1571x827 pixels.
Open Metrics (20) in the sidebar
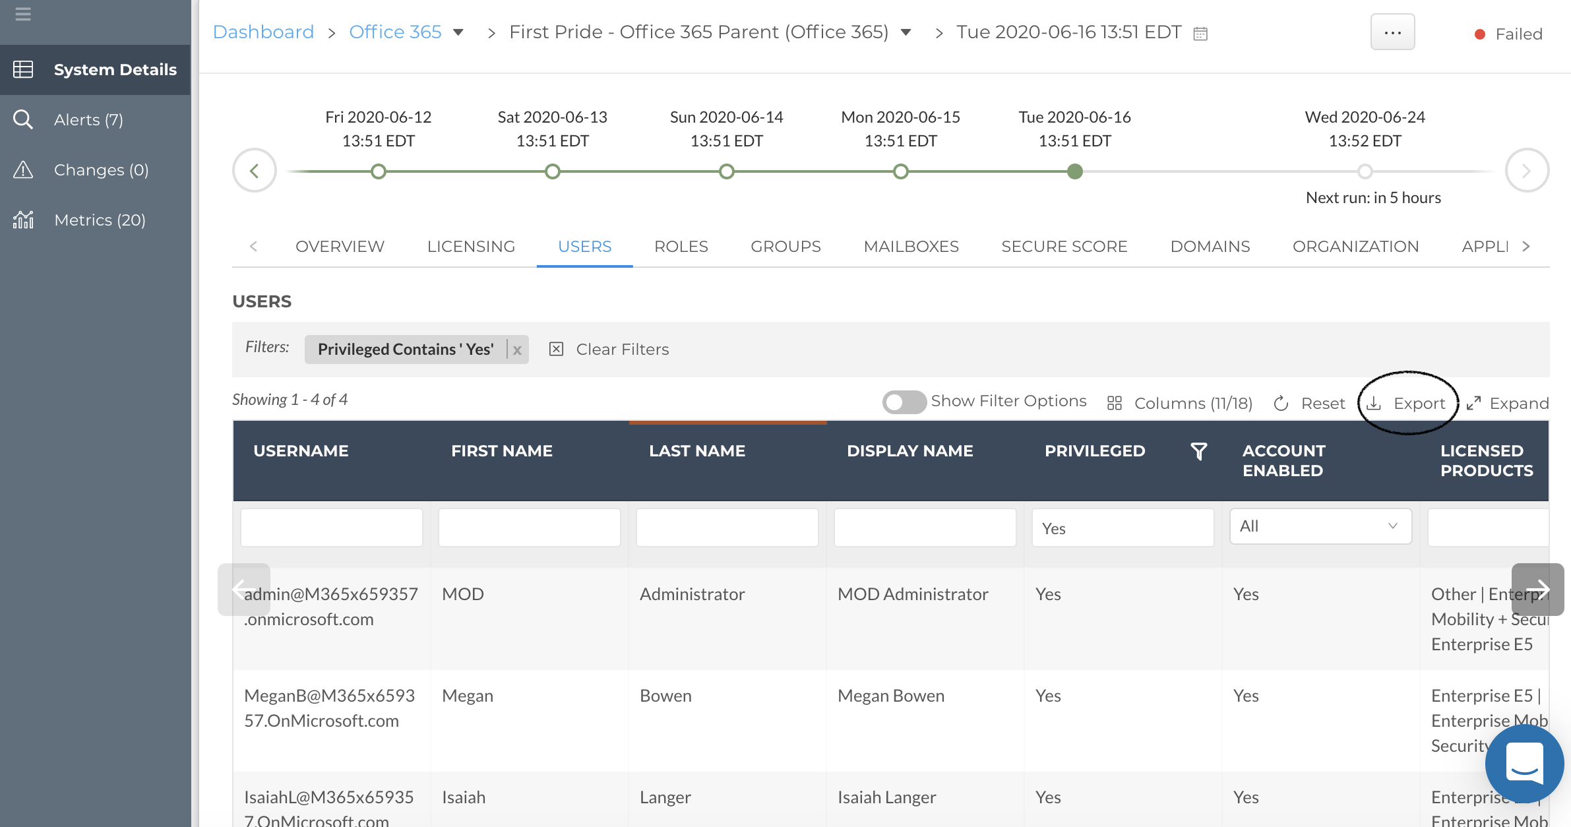pyautogui.click(x=96, y=220)
